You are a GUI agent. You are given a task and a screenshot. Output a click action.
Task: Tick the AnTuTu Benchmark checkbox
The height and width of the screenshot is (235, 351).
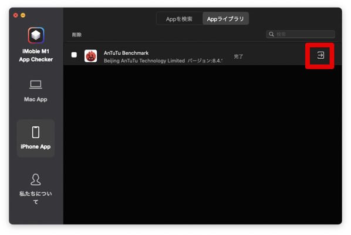(x=74, y=55)
